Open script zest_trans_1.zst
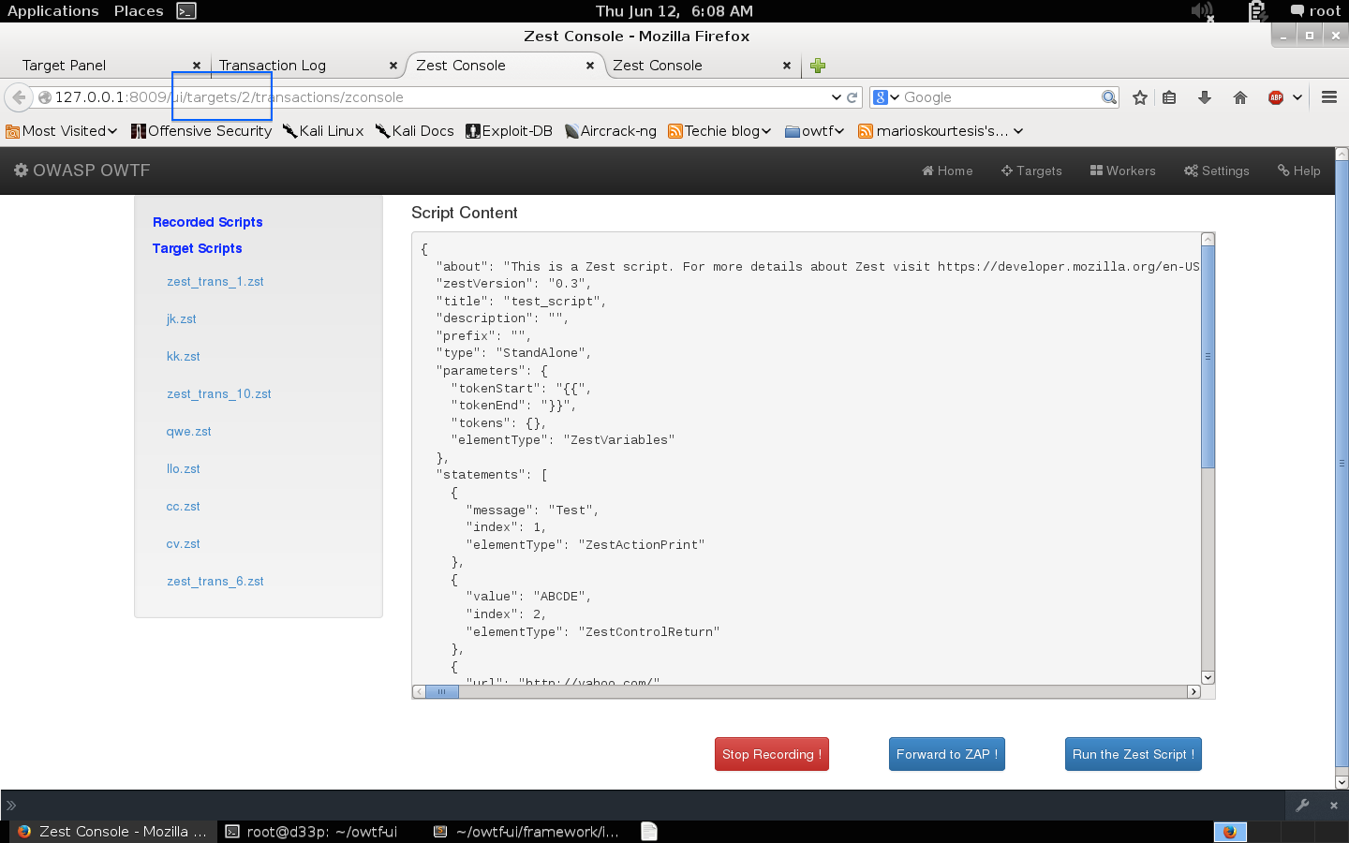1349x843 pixels. (x=215, y=281)
